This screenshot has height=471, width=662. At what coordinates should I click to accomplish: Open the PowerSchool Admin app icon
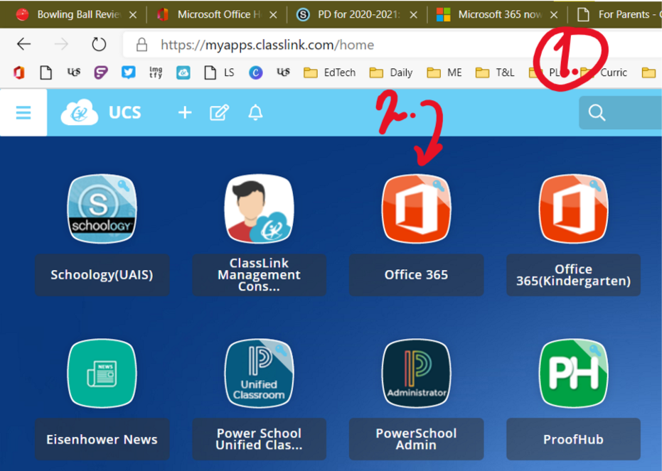coord(416,374)
